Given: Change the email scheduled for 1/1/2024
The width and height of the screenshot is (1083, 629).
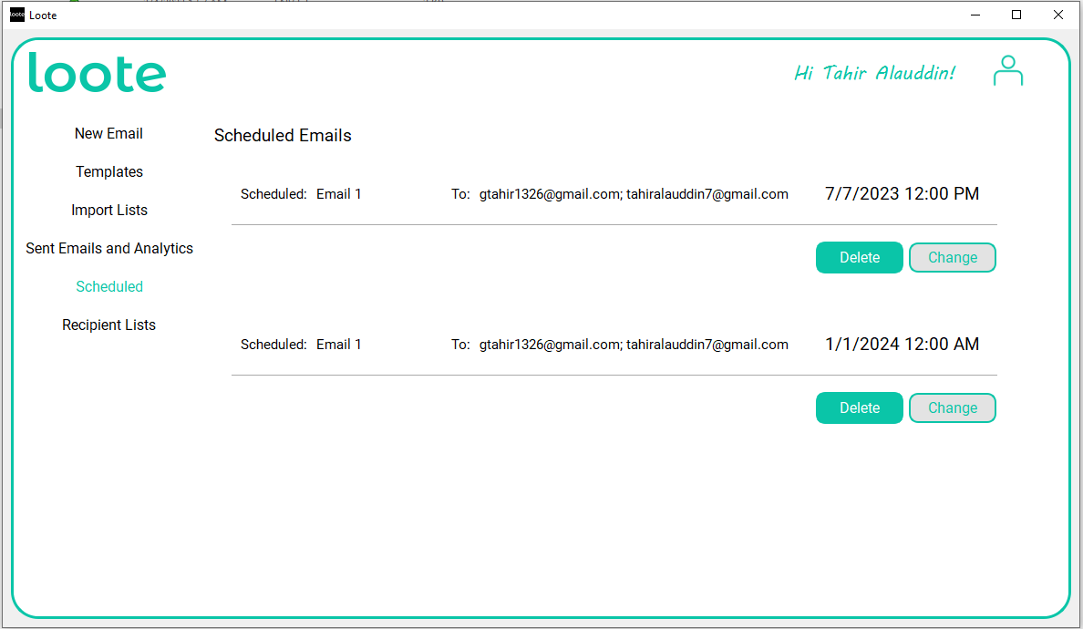Looking at the screenshot, I should pyautogui.click(x=953, y=408).
